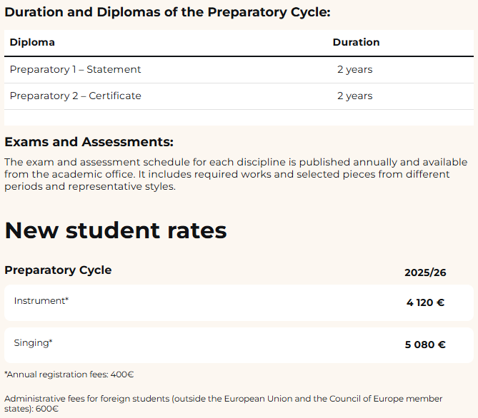This screenshot has width=478, height=418.
Task: Click the 'Exams and Assessments' heading
Action: click(x=89, y=142)
